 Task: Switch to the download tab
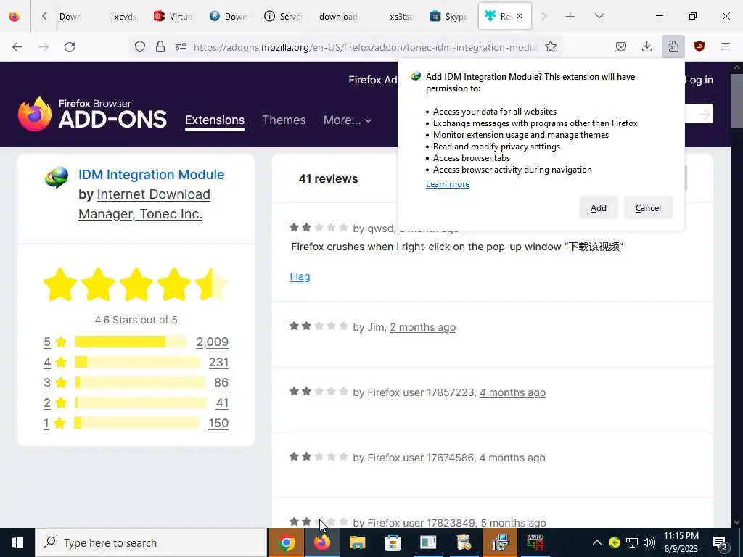click(x=338, y=16)
